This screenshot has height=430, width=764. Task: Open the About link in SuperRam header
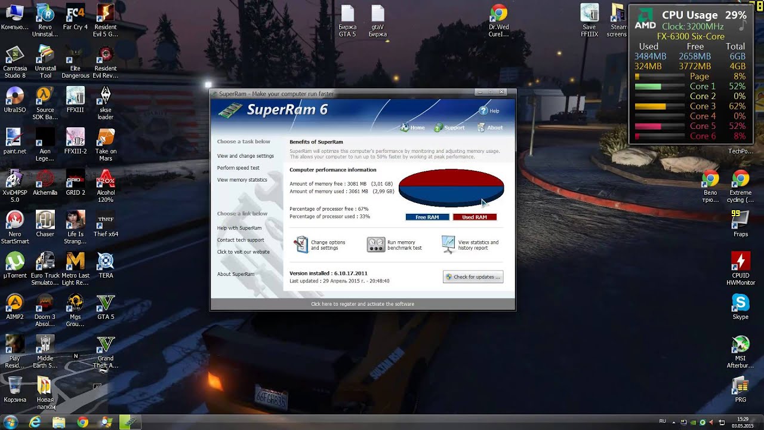coord(490,128)
